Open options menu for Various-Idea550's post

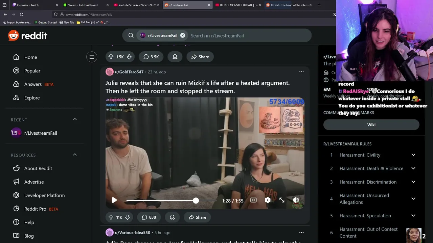pyautogui.click(x=301, y=233)
